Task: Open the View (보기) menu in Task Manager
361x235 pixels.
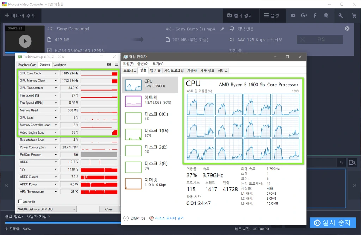Action: coord(158,64)
